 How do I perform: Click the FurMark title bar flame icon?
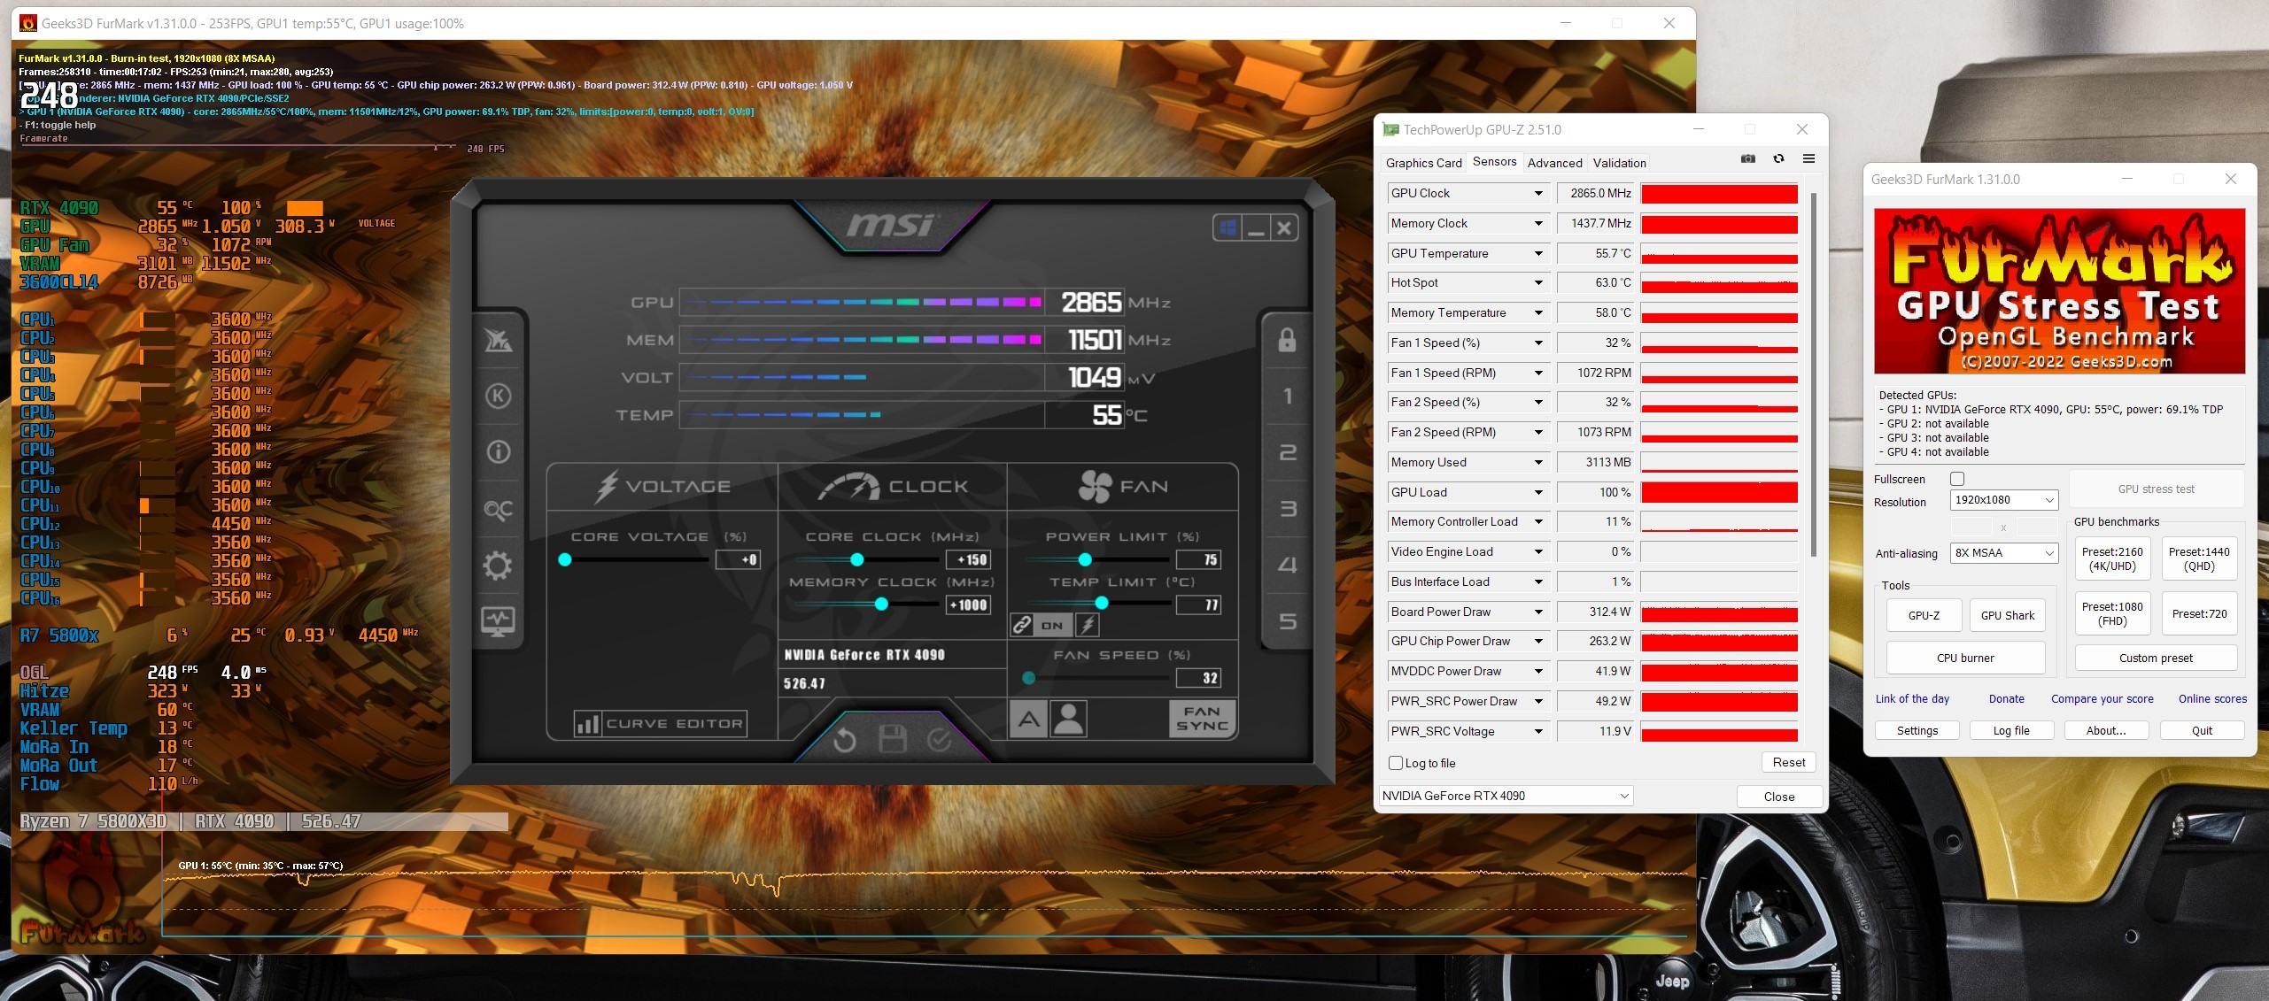[27, 24]
